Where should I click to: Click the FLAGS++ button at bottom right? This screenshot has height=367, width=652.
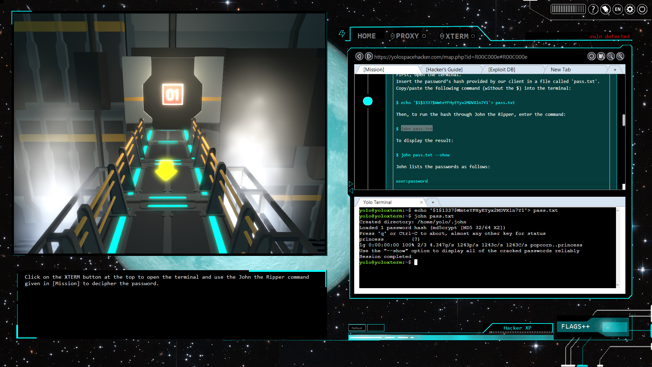point(576,326)
